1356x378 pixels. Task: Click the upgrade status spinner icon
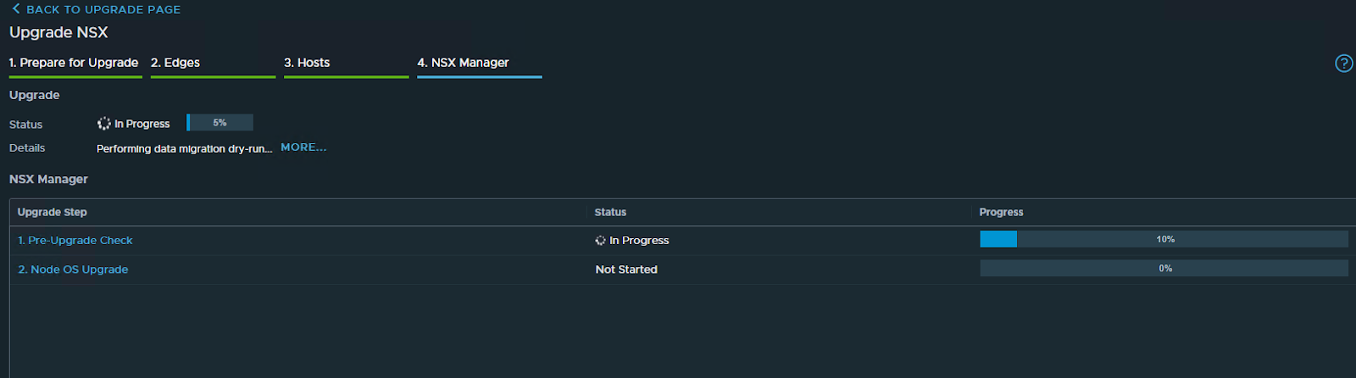[x=104, y=124]
